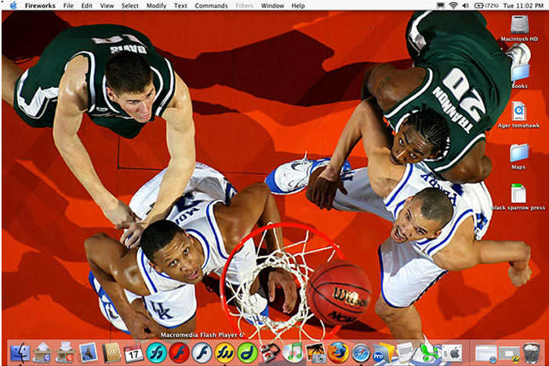This screenshot has width=549, height=366.
Task: Open Firefox from the Dock
Action: coord(338,352)
